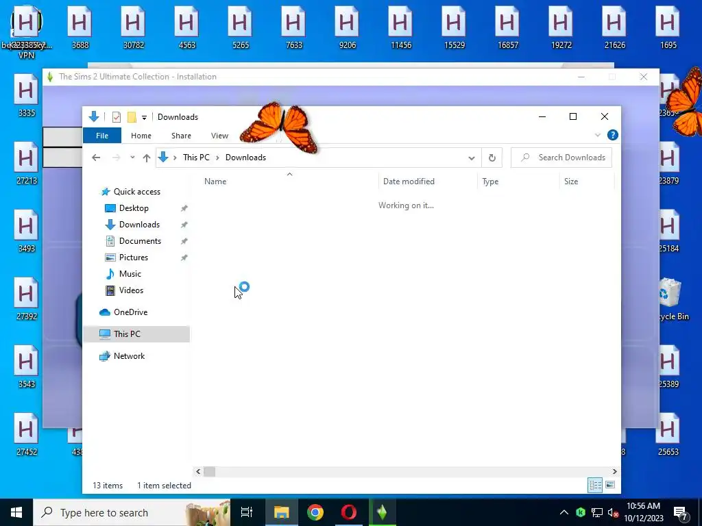The width and height of the screenshot is (702, 526).
Task: Open Task View on the taskbar
Action: tap(247, 512)
